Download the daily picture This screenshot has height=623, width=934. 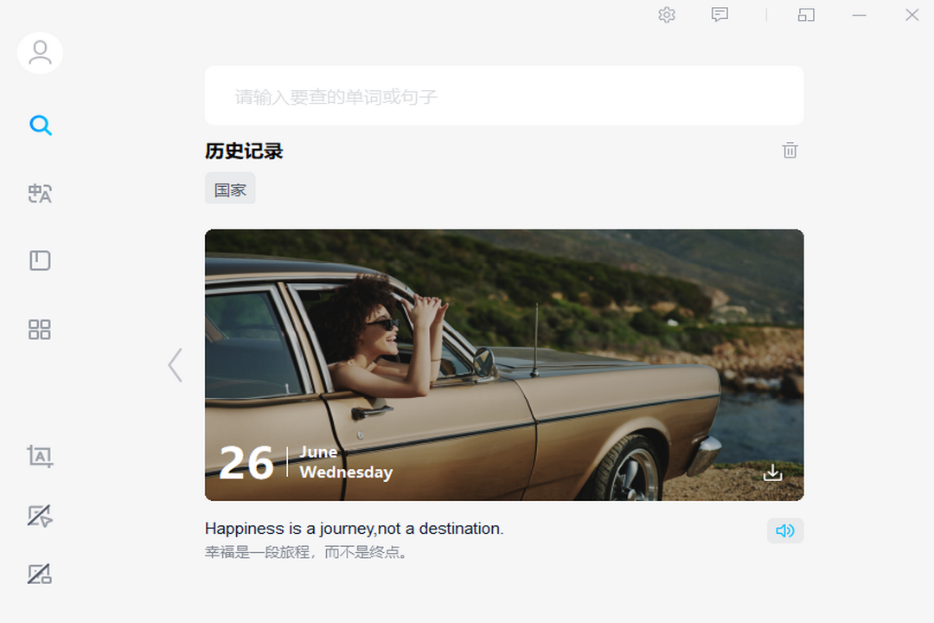pyautogui.click(x=772, y=472)
